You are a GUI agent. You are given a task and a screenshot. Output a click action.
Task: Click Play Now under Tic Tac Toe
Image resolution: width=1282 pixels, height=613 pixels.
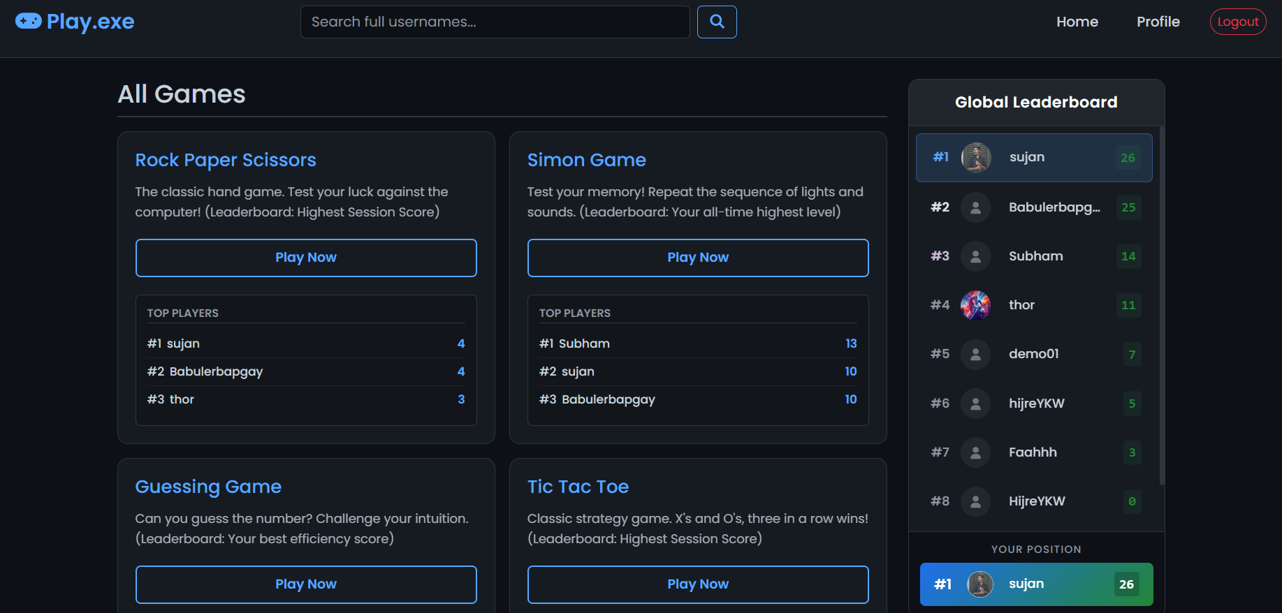pyautogui.click(x=697, y=584)
